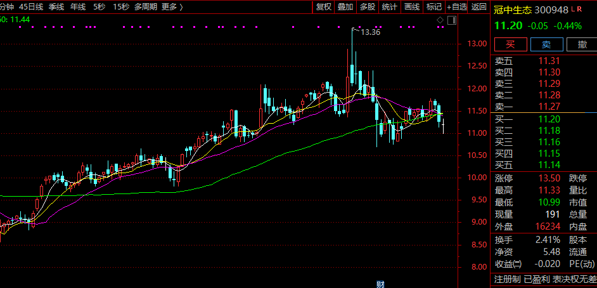This screenshot has height=288, width=597.
Task: Toggle 叠加 overlay comparison
Action: tap(345, 7)
